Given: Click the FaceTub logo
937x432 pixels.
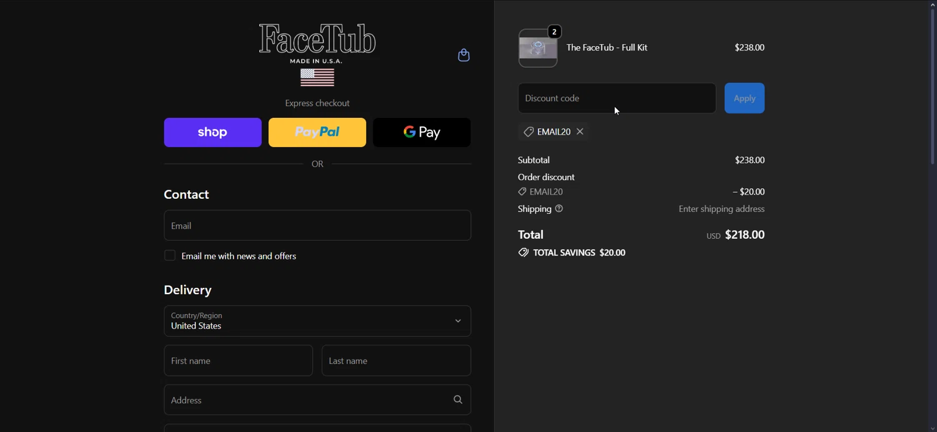Looking at the screenshot, I should [317, 39].
